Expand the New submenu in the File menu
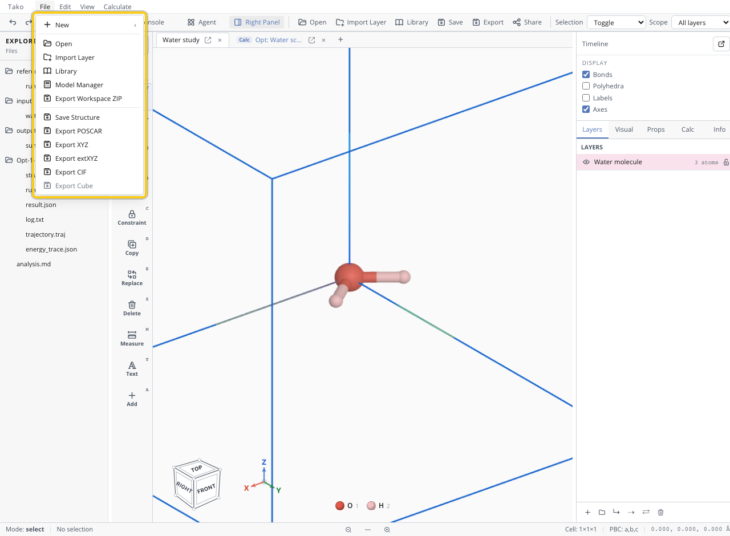The image size is (730, 536). point(90,25)
